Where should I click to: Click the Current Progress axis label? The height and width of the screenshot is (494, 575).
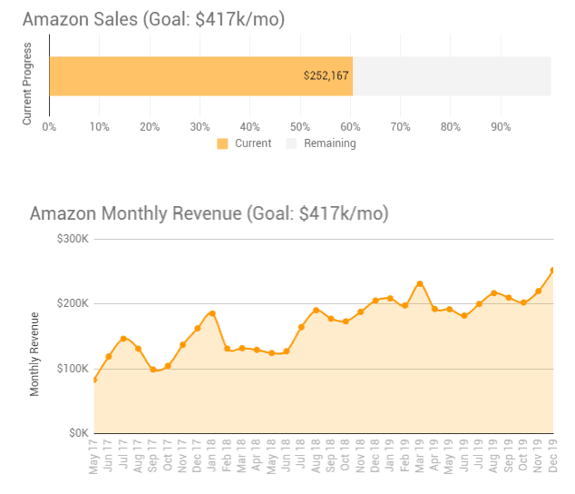point(27,84)
